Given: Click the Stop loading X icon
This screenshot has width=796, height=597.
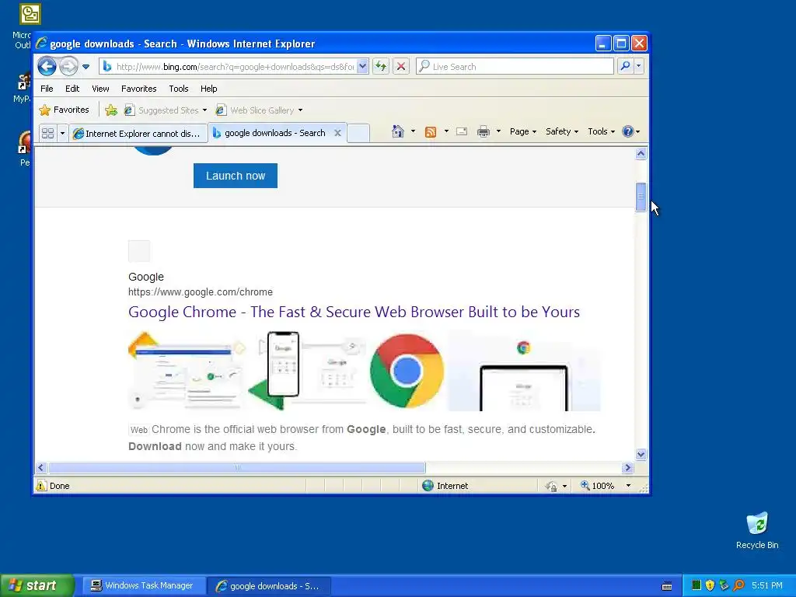Looking at the screenshot, I should (x=401, y=67).
